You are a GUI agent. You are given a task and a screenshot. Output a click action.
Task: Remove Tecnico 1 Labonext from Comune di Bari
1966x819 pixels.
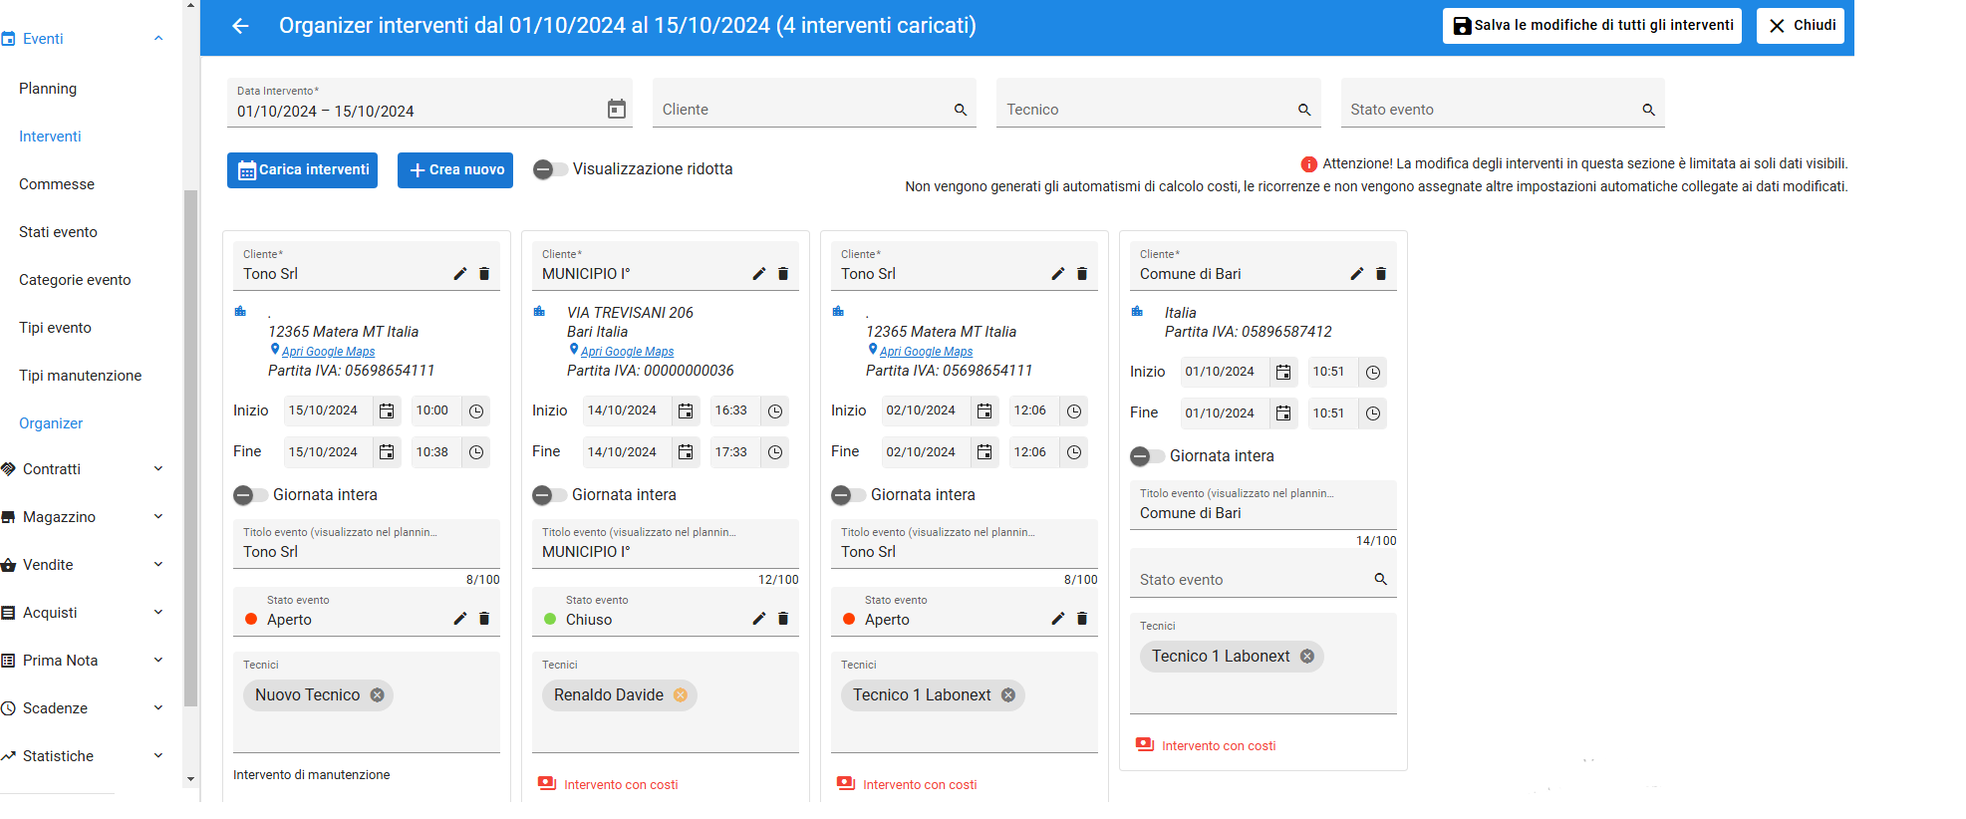[1307, 657]
